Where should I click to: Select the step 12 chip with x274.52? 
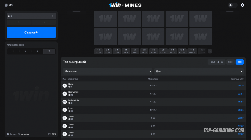click(x=203, y=51)
